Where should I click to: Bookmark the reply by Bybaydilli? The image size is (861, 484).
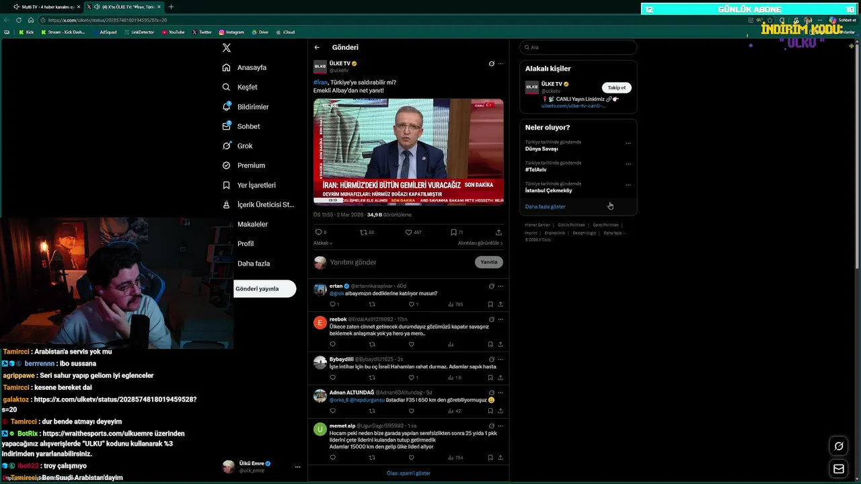coord(490,378)
